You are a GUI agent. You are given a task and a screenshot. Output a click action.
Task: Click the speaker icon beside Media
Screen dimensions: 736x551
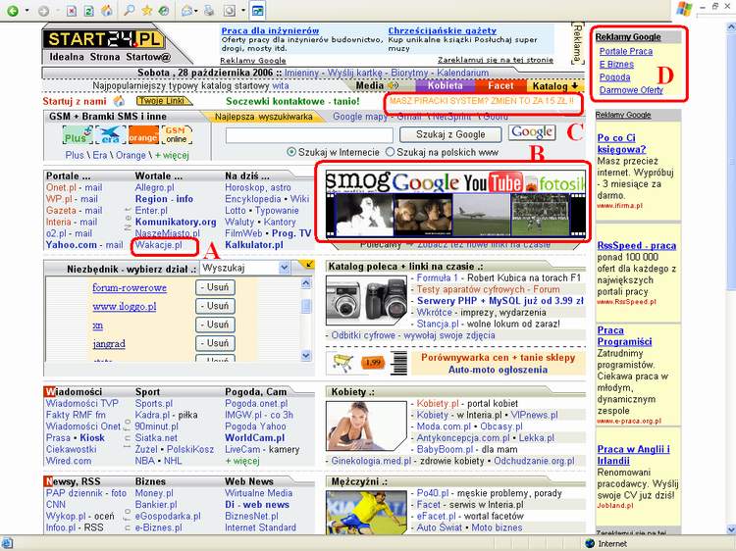(x=393, y=85)
